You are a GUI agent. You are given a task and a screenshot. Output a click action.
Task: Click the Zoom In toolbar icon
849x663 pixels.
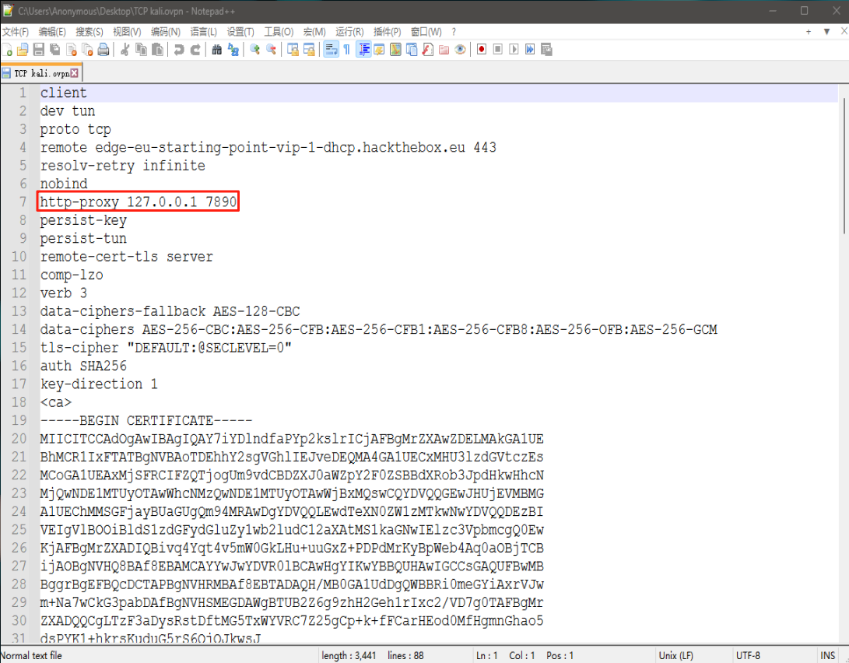click(254, 50)
